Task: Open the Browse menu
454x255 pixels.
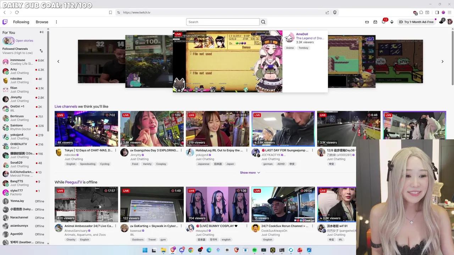Action: (x=42, y=22)
